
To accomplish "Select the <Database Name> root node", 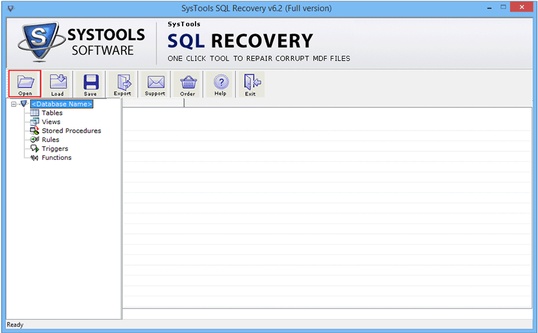I will (62, 104).
